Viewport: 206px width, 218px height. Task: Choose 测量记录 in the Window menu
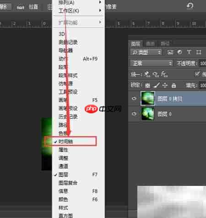click(x=78, y=42)
